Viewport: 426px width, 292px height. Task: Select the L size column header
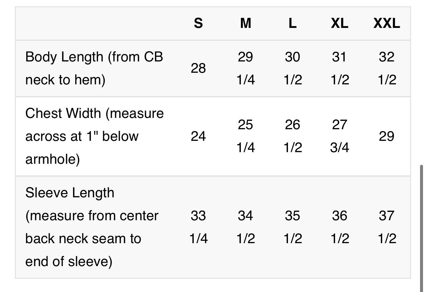click(292, 24)
